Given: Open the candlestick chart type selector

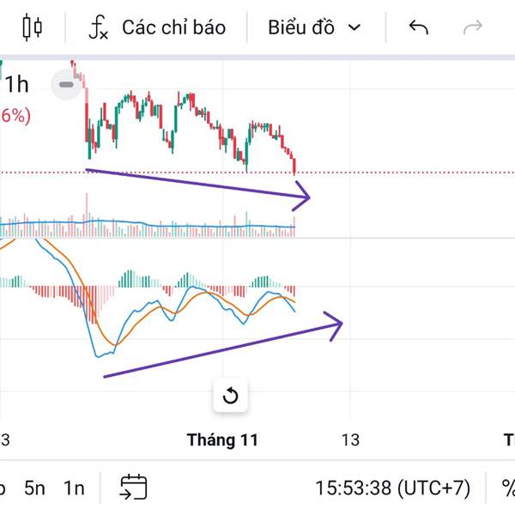Looking at the screenshot, I should (x=33, y=27).
